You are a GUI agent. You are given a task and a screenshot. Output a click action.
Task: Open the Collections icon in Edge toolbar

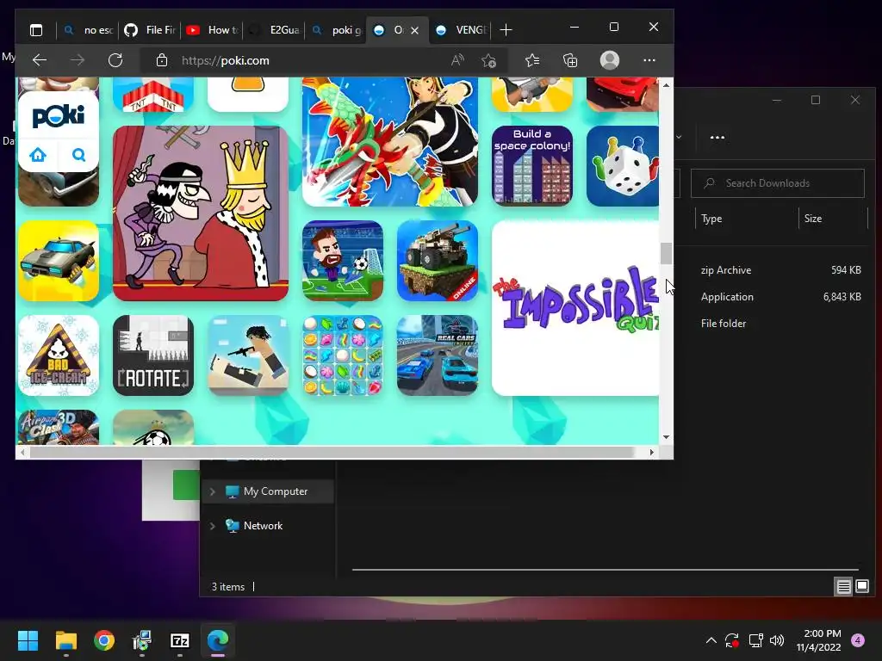point(570,60)
